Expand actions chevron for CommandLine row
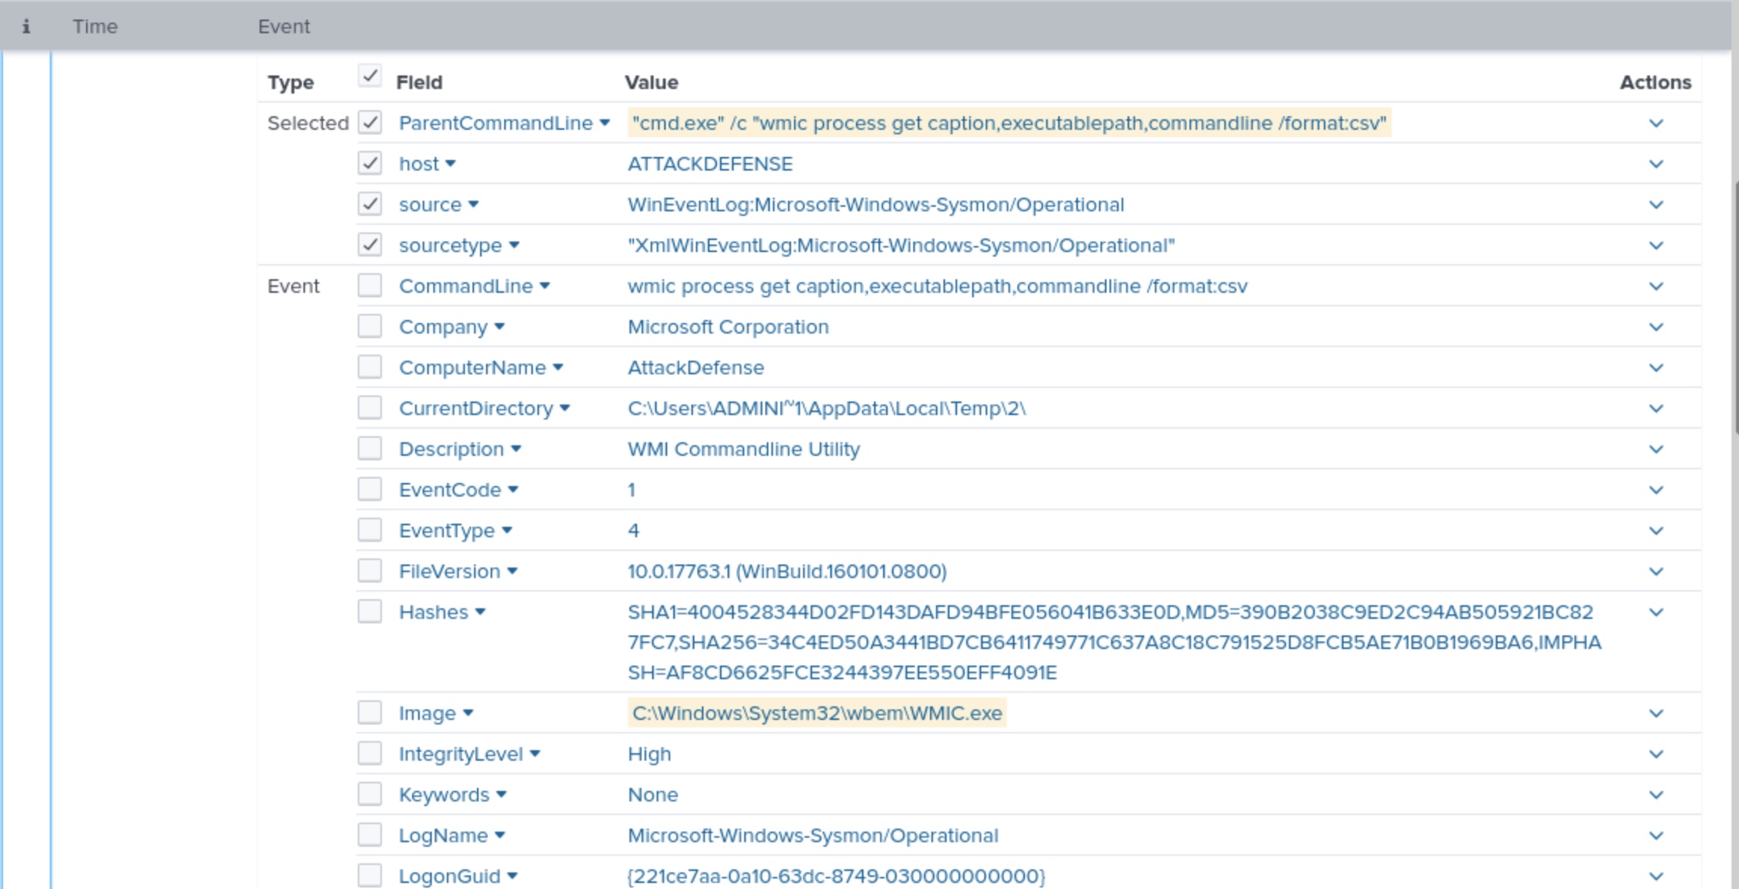The image size is (1739, 889). [1656, 286]
